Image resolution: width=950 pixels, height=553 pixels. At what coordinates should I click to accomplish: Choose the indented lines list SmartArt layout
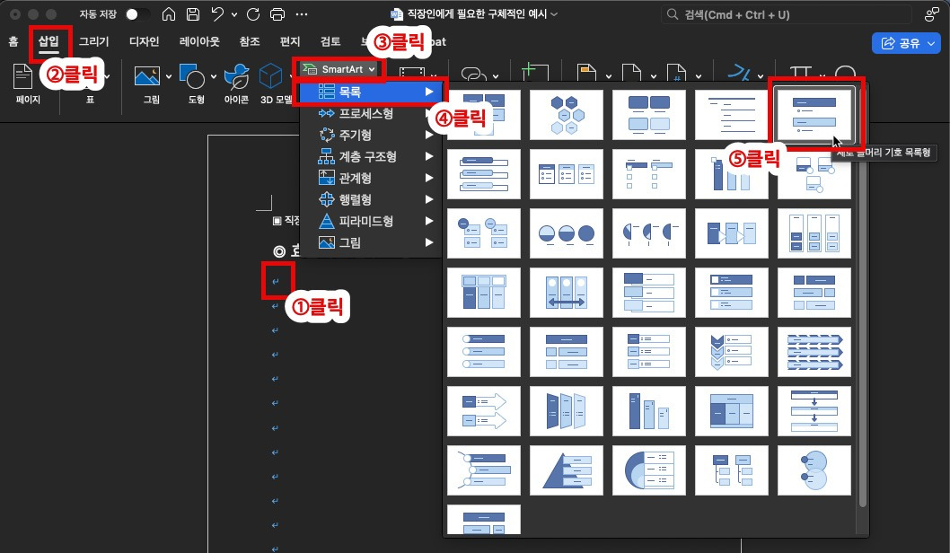click(x=732, y=115)
